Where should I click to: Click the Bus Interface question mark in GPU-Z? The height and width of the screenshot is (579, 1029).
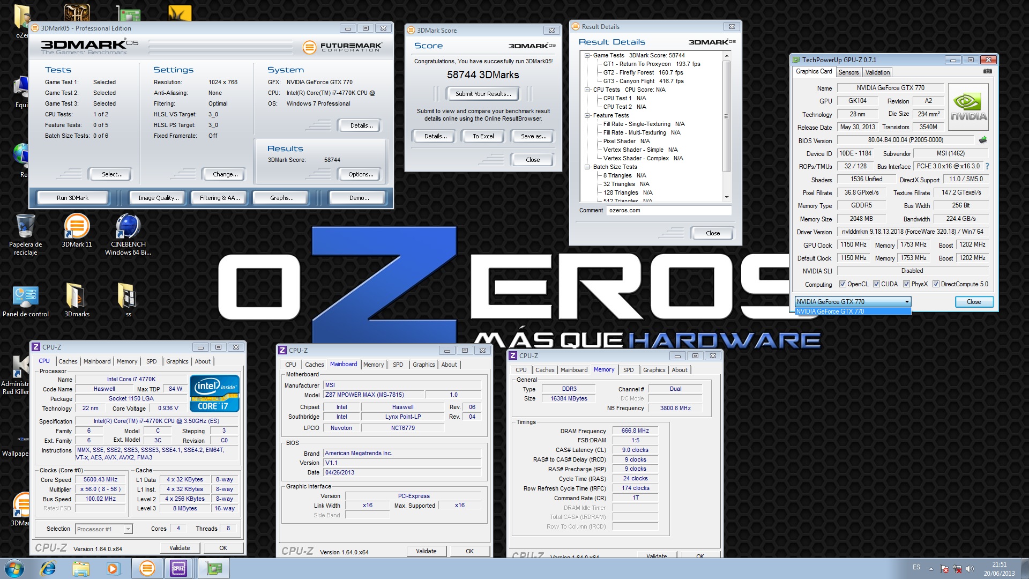[x=987, y=166]
